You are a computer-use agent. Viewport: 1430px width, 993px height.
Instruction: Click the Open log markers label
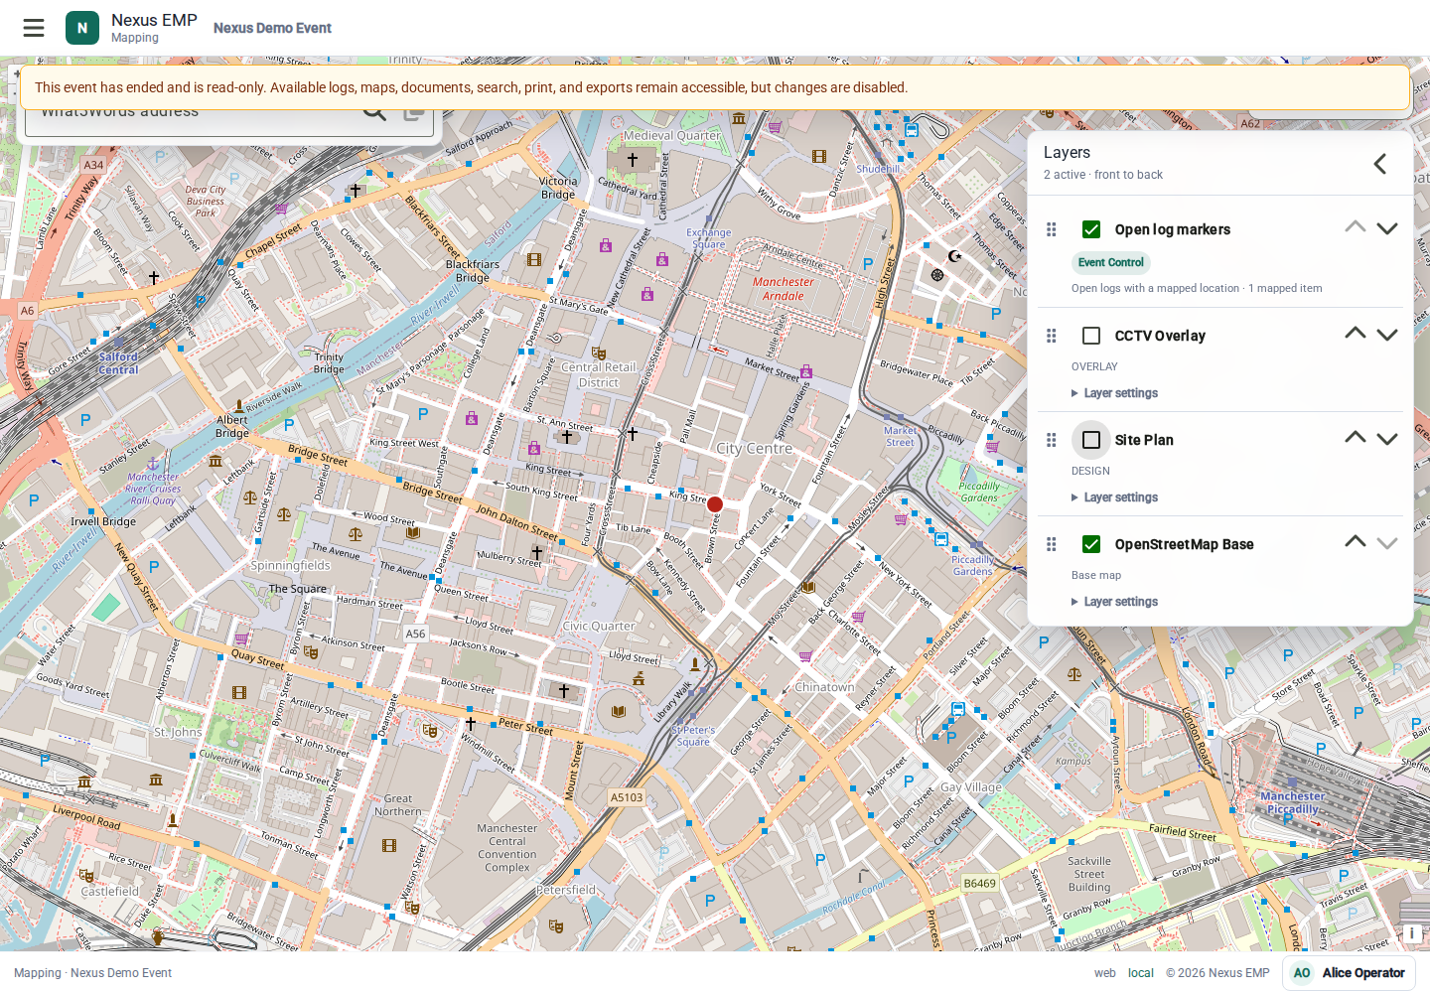pyautogui.click(x=1173, y=229)
